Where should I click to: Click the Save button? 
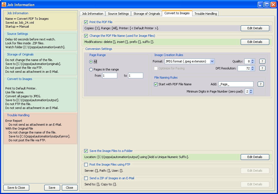click(52, 188)
